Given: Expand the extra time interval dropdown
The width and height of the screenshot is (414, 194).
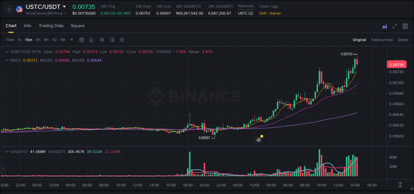Looking at the screenshot, I should tap(71, 40).
